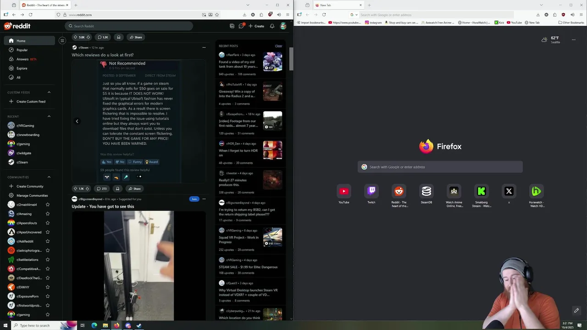Join r/BigscreenBeyond community

coord(194,199)
